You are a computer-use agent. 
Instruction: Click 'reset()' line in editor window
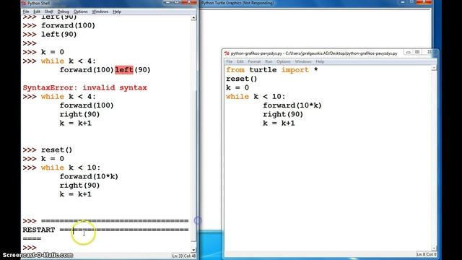[242, 79]
